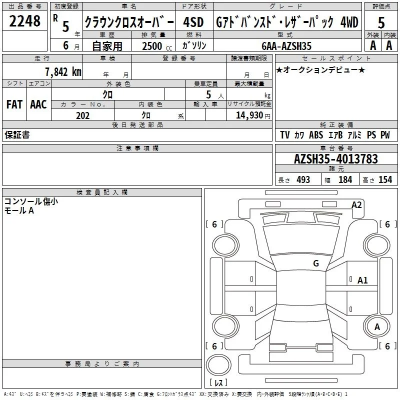
Task: Click the G windshield chip mark
Action: point(316,263)
